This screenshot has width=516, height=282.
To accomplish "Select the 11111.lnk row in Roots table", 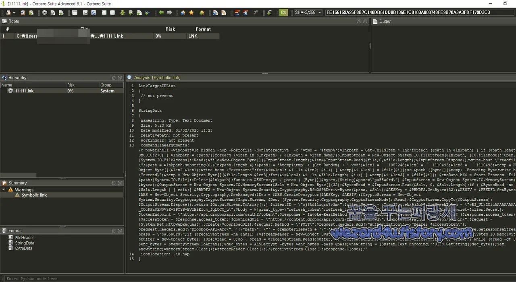I will (x=110, y=36).
